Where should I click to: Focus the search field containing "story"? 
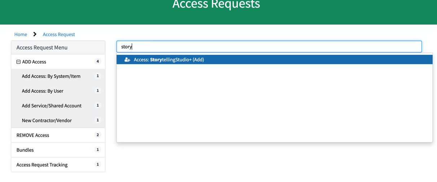pyautogui.click(x=269, y=47)
